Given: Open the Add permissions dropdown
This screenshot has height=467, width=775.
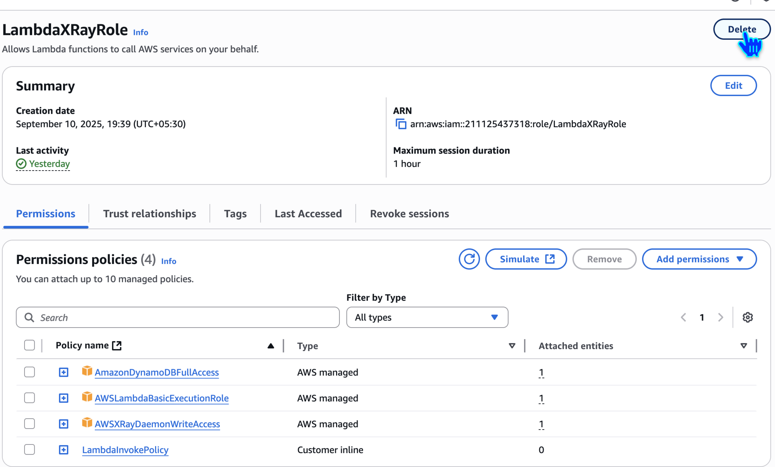Looking at the screenshot, I should [x=699, y=259].
